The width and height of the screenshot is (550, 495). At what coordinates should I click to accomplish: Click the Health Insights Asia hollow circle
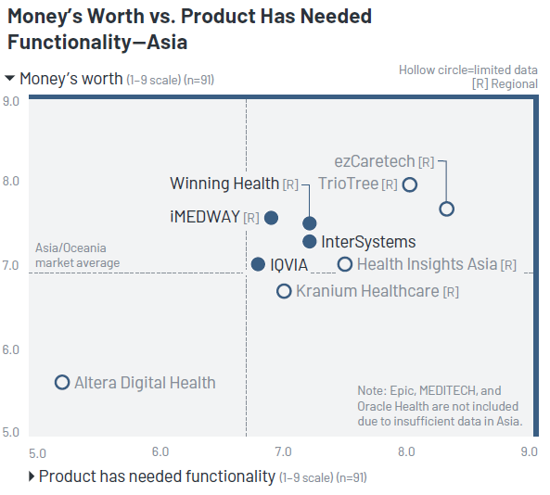(345, 264)
